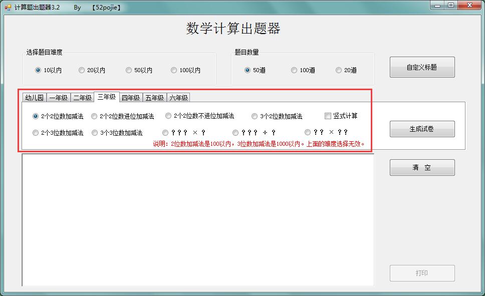Click the 数学计算出题器 heading text
Screen dimensions: 485x296
point(233,29)
